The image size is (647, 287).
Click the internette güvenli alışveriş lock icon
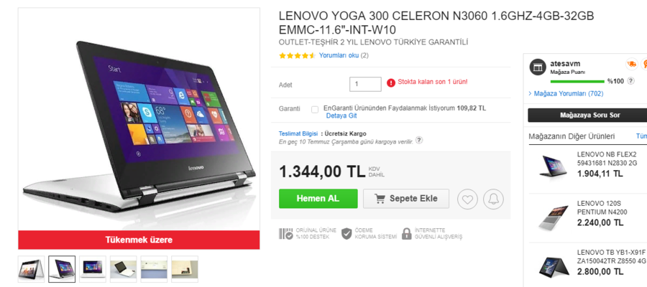pos(407,234)
